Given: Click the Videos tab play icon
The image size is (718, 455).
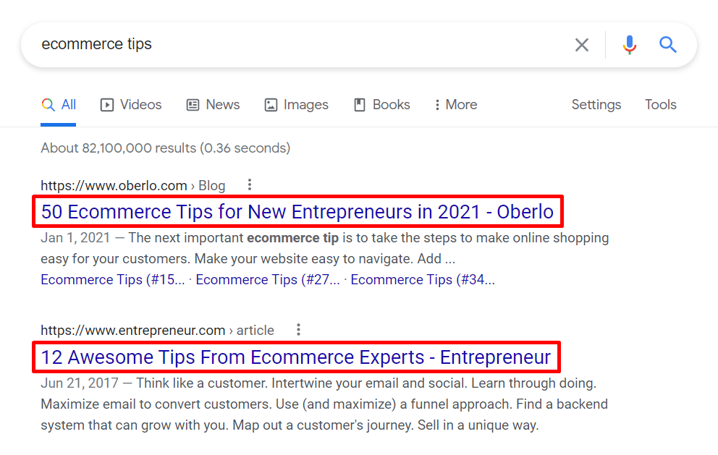Looking at the screenshot, I should pyautogui.click(x=107, y=105).
